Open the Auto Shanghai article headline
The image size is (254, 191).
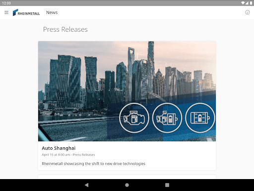(x=59, y=148)
